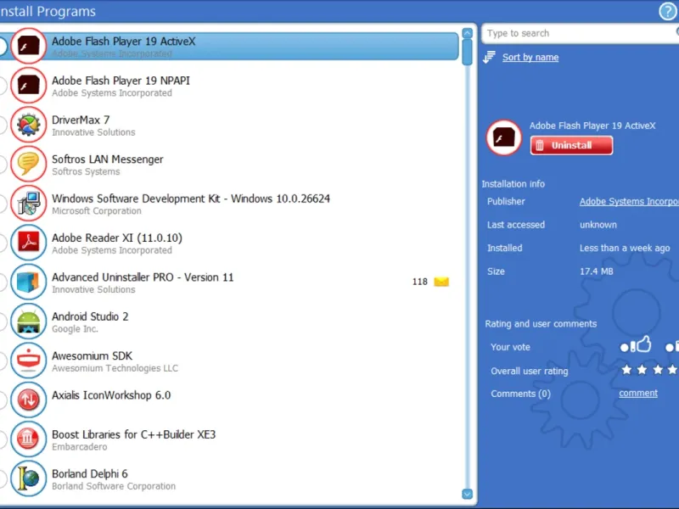Screen dimensions: 679x509
Task: Click the Adobe Flash Player 19 ActiveX list icon
Action: click(29, 46)
